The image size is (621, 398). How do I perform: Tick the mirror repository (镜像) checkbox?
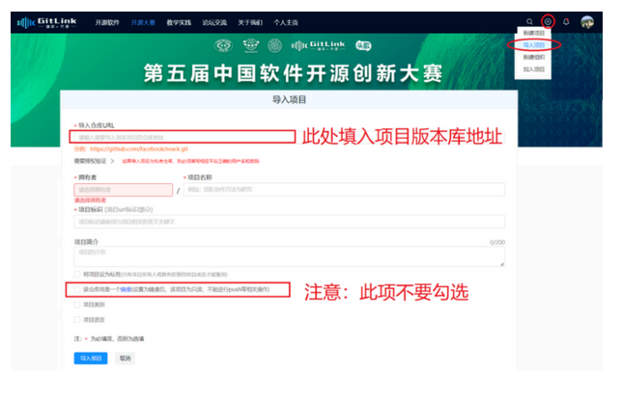[x=77, y=289]
